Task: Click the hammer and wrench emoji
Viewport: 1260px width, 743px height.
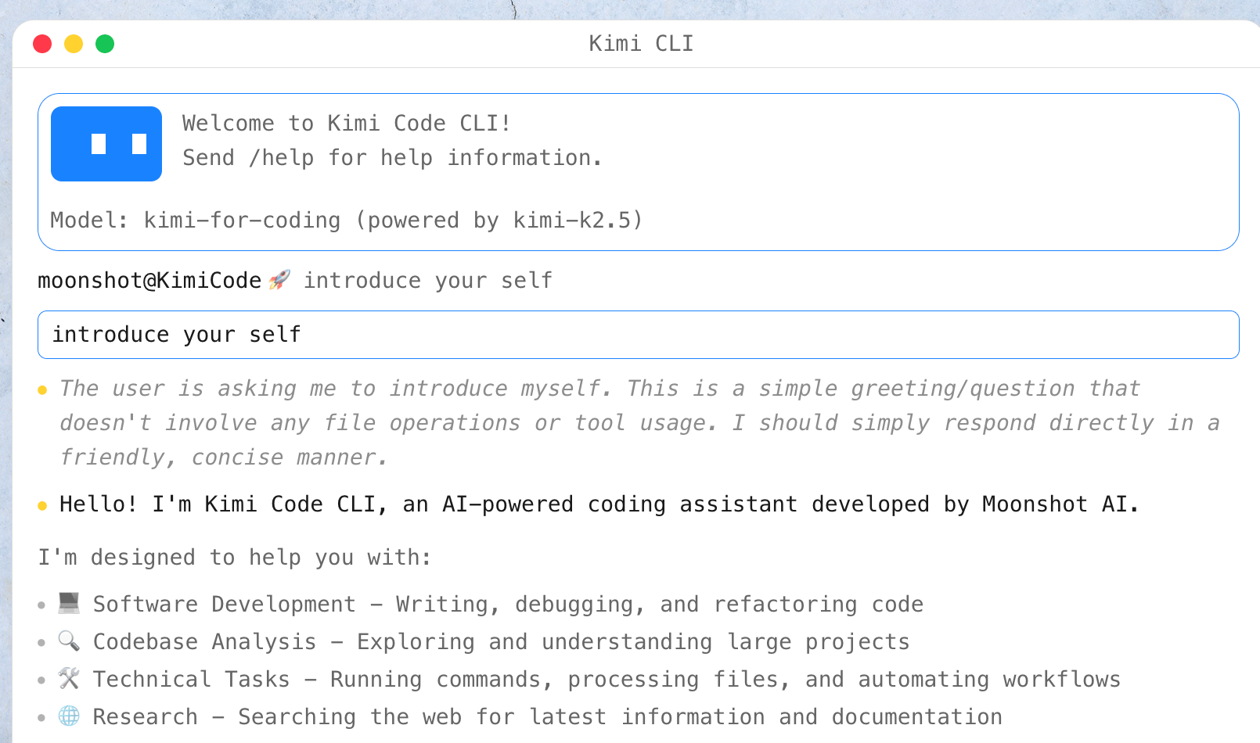Action: 69,678
